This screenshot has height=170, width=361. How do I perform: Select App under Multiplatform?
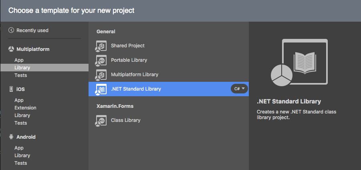click(19, 60)
